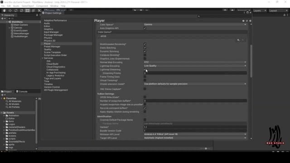Viewport: 290px width, 163px height.
Task: Switch to the Console tab
Action: (x=22, y=91)
